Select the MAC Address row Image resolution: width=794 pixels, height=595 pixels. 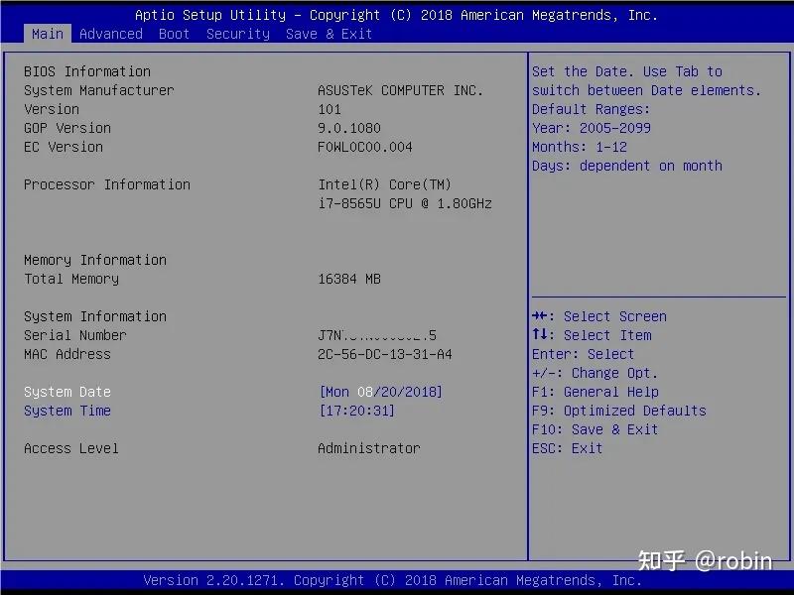click(x=66, y=354)
